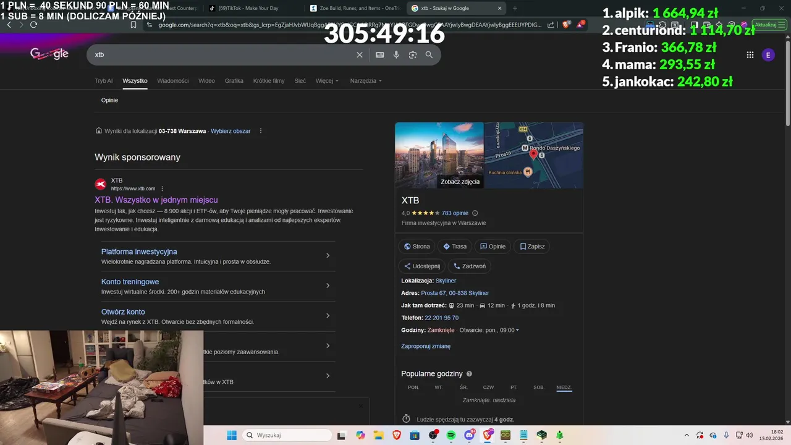This screenshot has height=445, width=791.
Task: Select the Wideo search tab
Action: 206,81
